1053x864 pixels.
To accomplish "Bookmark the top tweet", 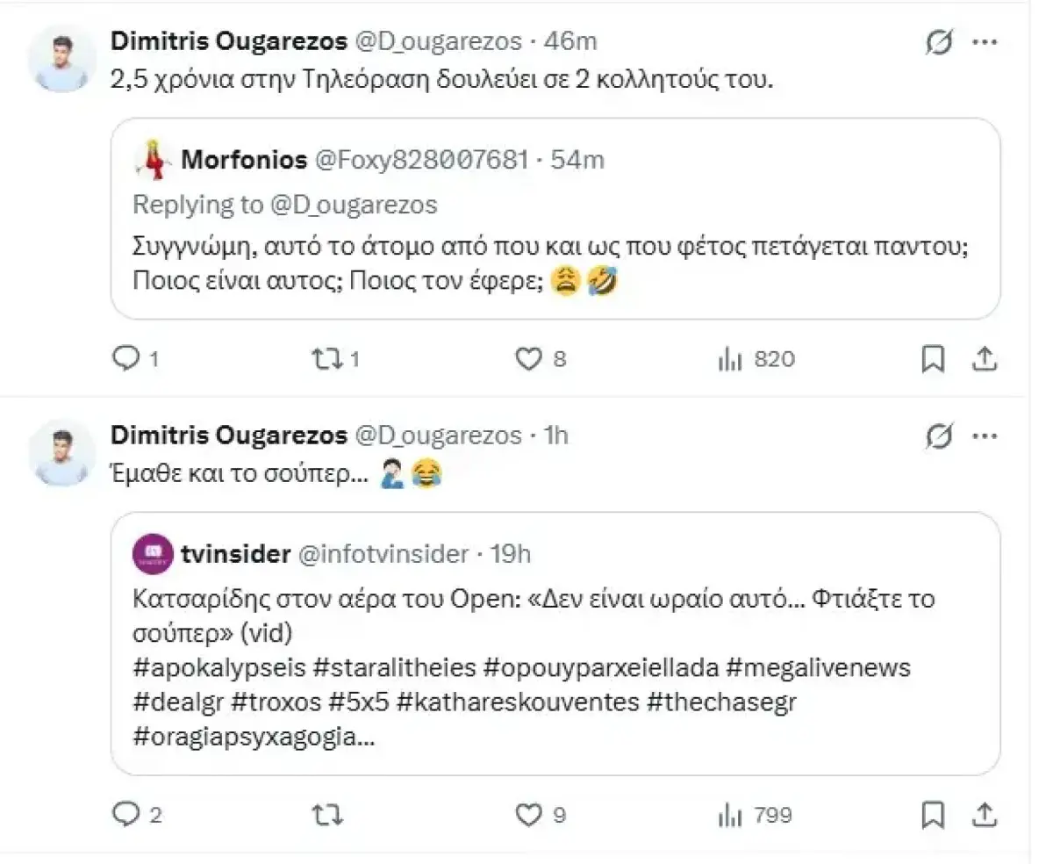I will point(933,358).
